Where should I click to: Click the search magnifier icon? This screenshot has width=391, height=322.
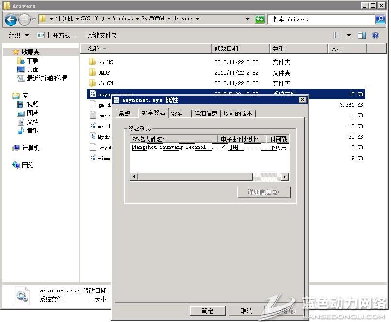click(x=380, y=19)
